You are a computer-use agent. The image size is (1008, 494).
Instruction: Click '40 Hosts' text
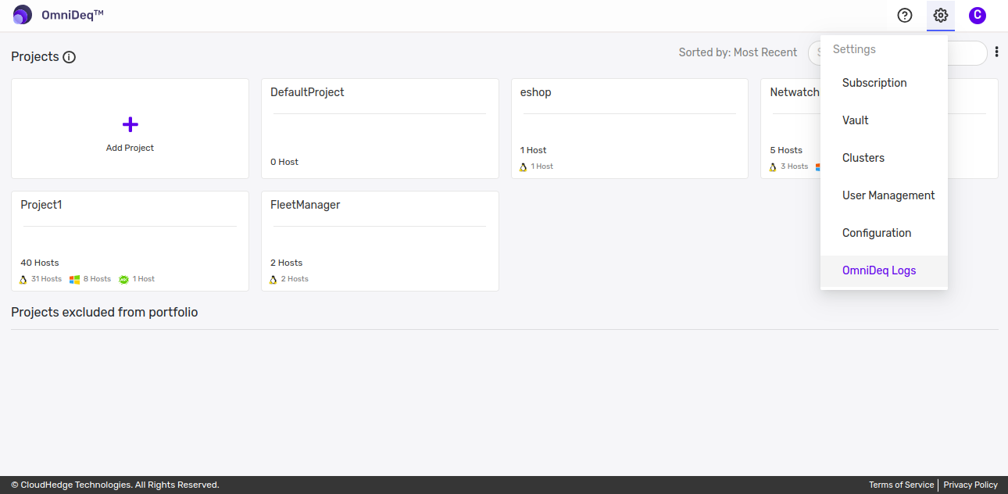pos(40,263)
